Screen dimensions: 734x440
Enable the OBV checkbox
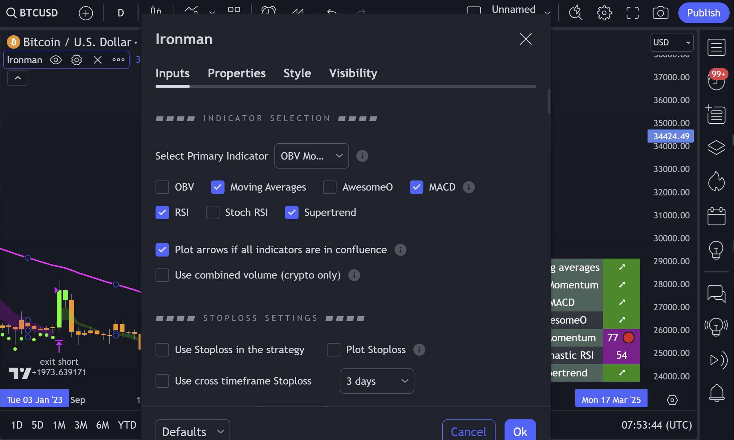(x=162, y=187)
